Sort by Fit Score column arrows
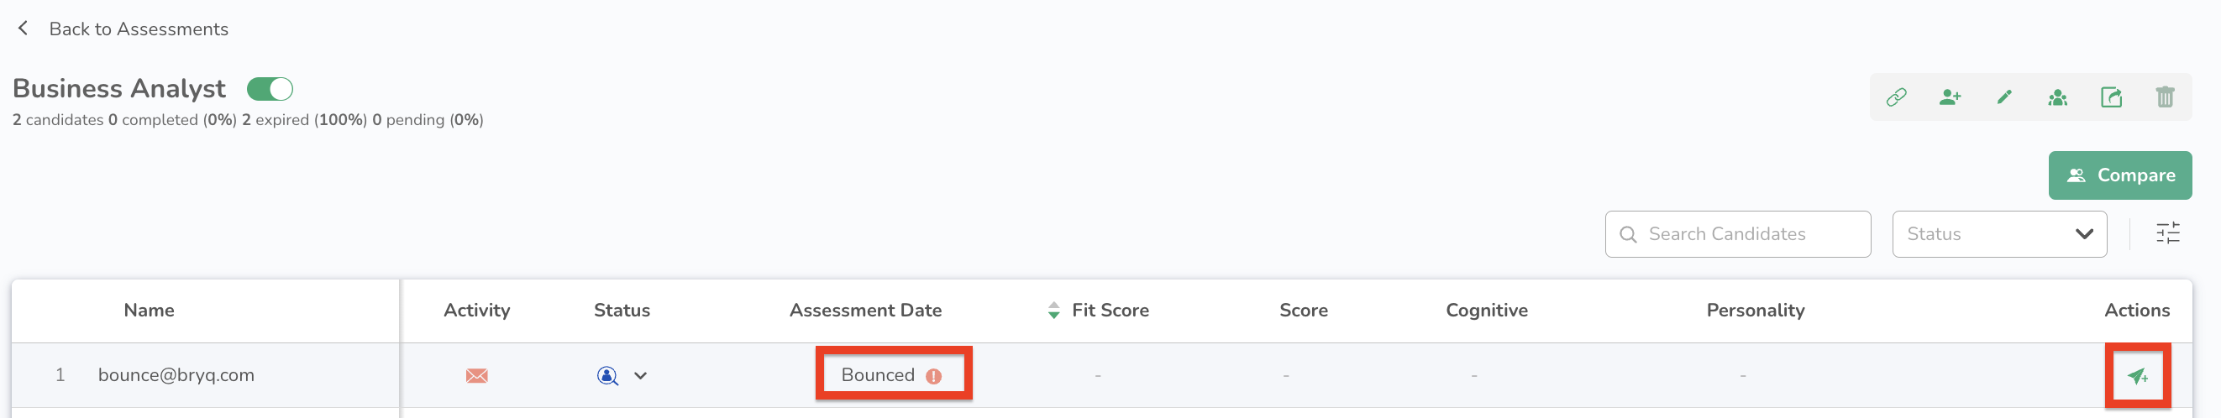 [x=1053, y=311]
